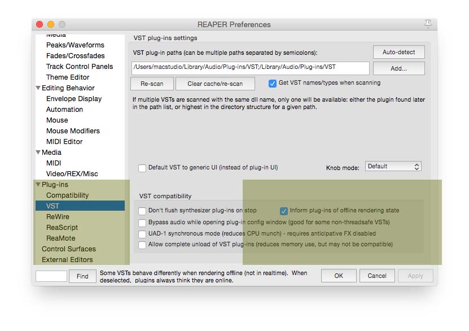Open the MIDI page under Media

(x=54, y=163)
